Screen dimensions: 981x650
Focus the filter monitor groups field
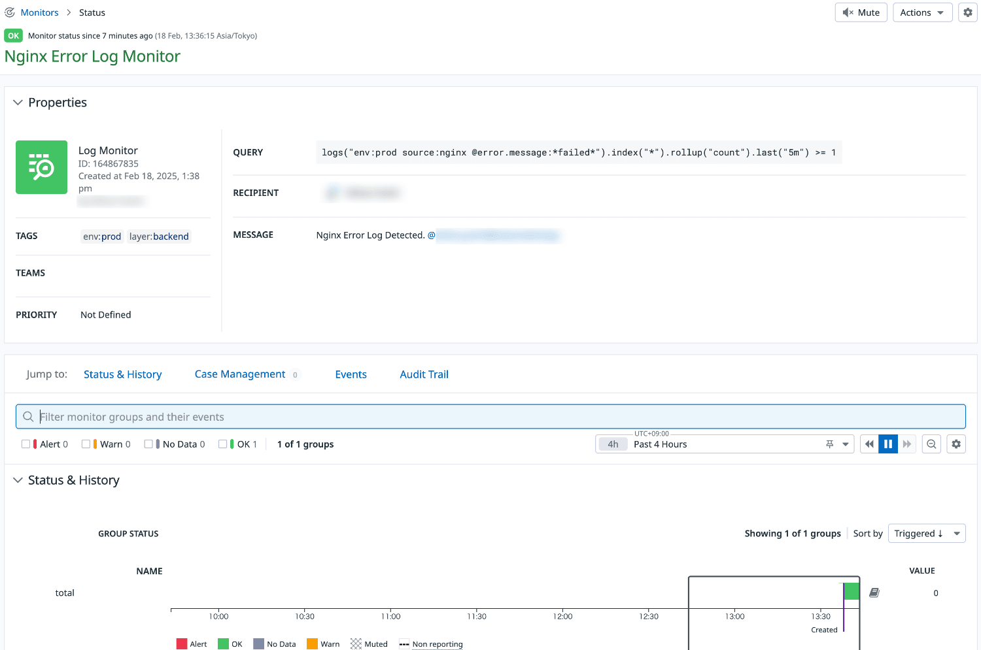(x=490, y=417)
